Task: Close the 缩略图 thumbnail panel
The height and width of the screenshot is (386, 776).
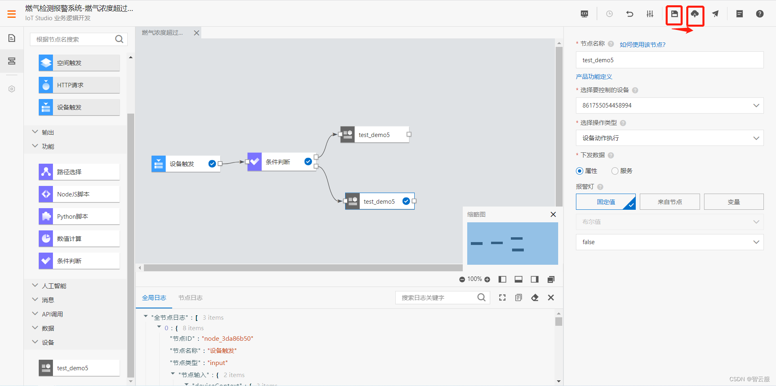Action: click(553, 214)
